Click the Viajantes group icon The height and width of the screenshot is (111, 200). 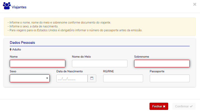click(x=7, y=6)
